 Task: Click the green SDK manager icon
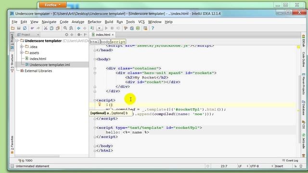138,28
